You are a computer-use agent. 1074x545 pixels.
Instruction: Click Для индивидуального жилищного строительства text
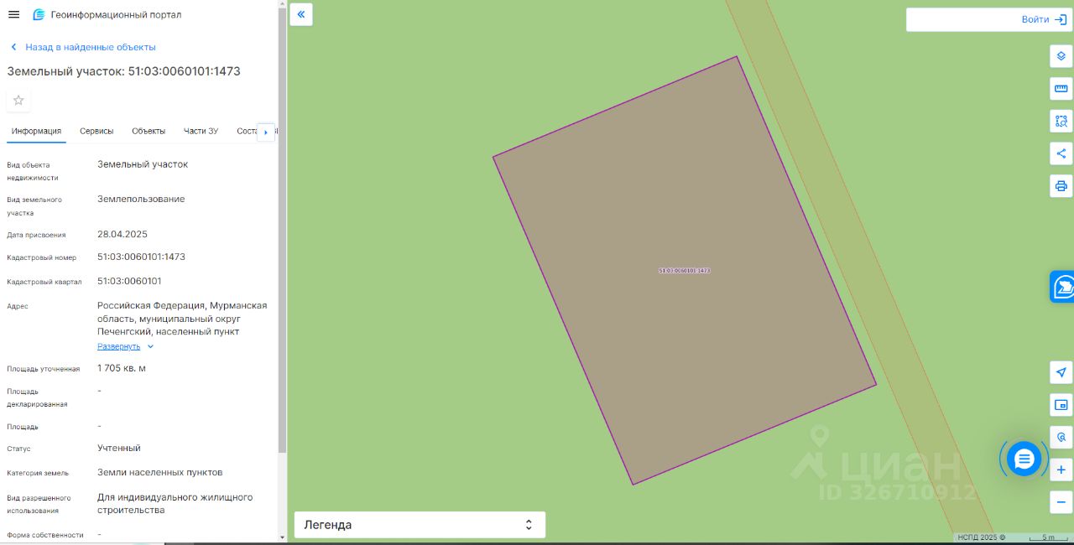coord(175,503)
